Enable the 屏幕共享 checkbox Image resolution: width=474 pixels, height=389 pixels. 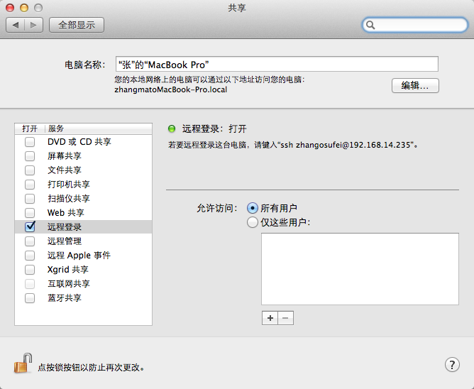30,155
